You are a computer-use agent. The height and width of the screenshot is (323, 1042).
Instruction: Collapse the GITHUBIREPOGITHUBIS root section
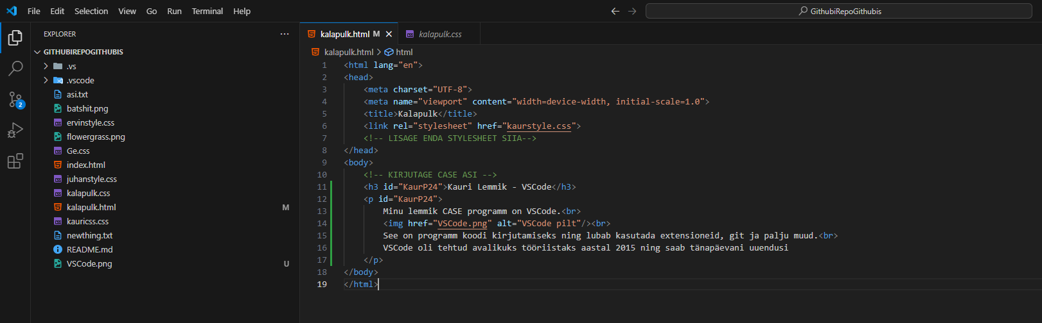(x=37, y=52)
